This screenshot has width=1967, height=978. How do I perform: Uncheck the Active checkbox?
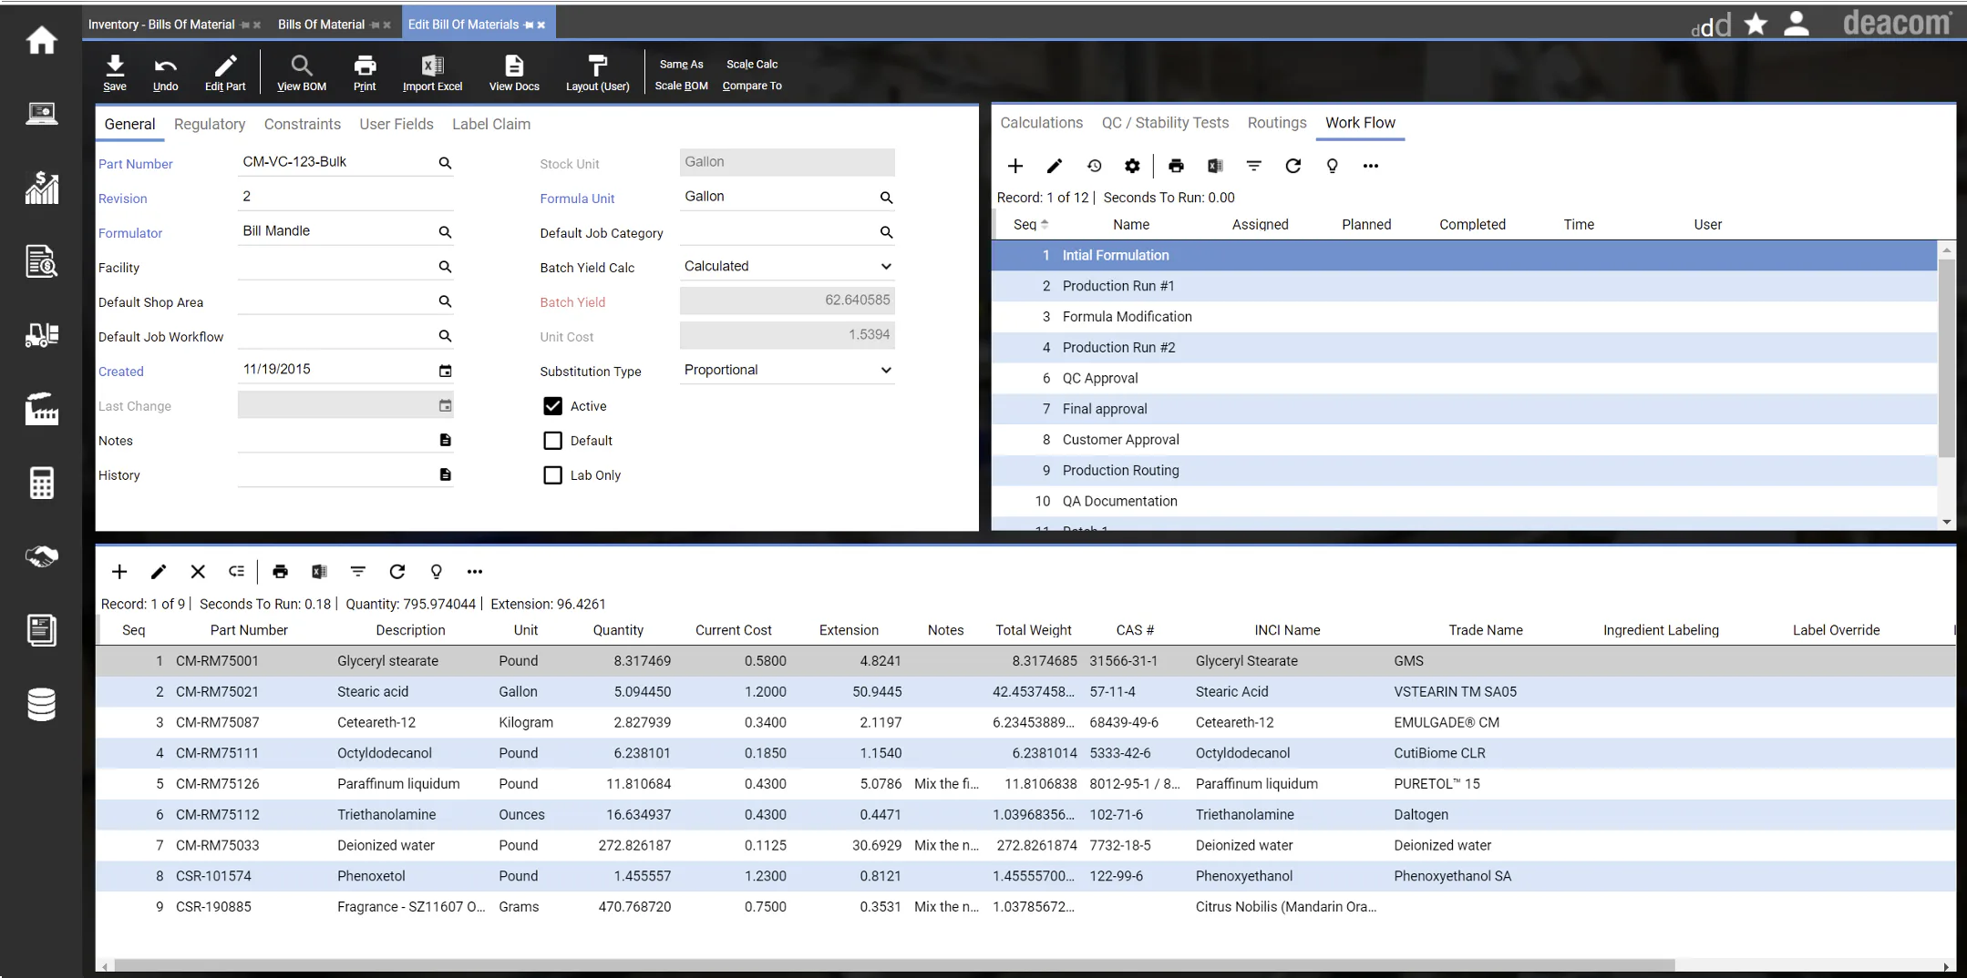(x=552, y=406)
